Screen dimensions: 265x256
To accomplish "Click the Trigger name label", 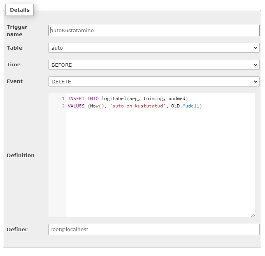I will [17, 31].
